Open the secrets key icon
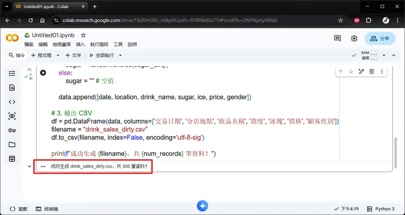 point(12,130)
